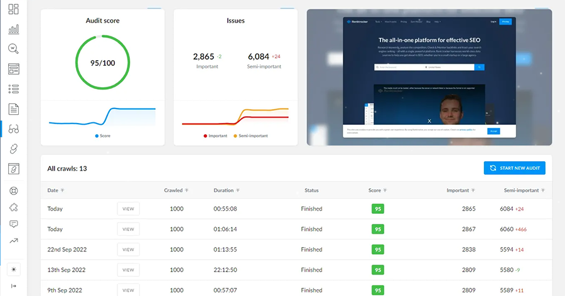Click the 95/100 audit score circle

[103, 63]
